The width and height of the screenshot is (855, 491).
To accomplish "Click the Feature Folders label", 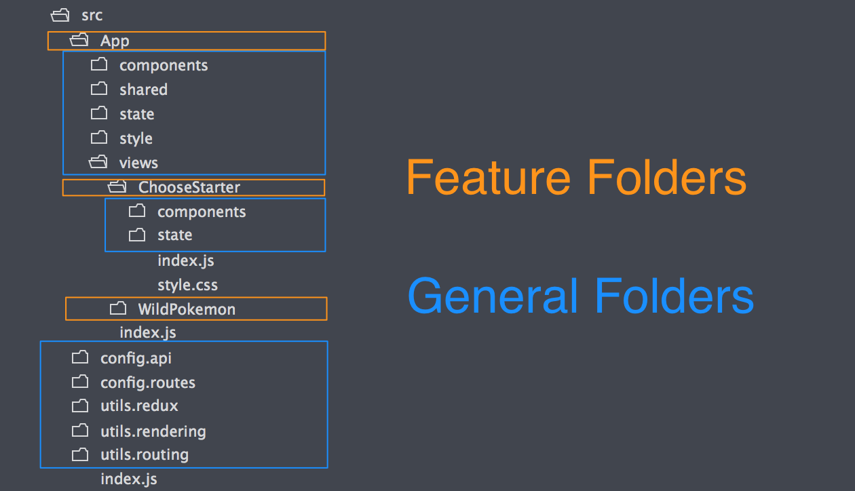I will pos(577,177).
